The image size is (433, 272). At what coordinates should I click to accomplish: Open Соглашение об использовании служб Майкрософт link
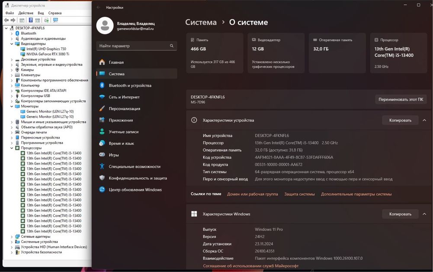click(251, 266)
